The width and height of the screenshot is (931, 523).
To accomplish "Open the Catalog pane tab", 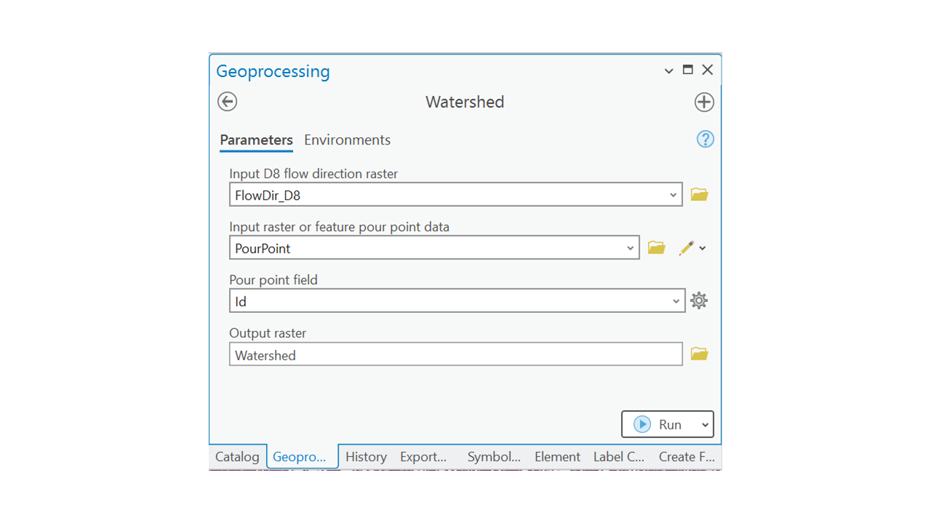I will point(237,457).
